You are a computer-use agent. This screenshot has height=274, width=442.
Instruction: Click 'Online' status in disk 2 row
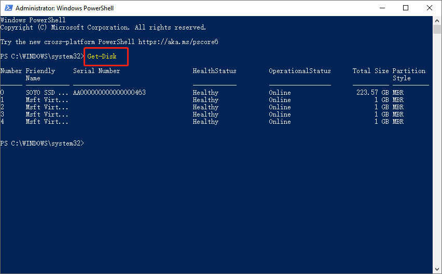point(280,107)
